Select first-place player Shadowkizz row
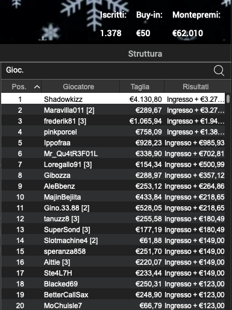 point(113,98)
